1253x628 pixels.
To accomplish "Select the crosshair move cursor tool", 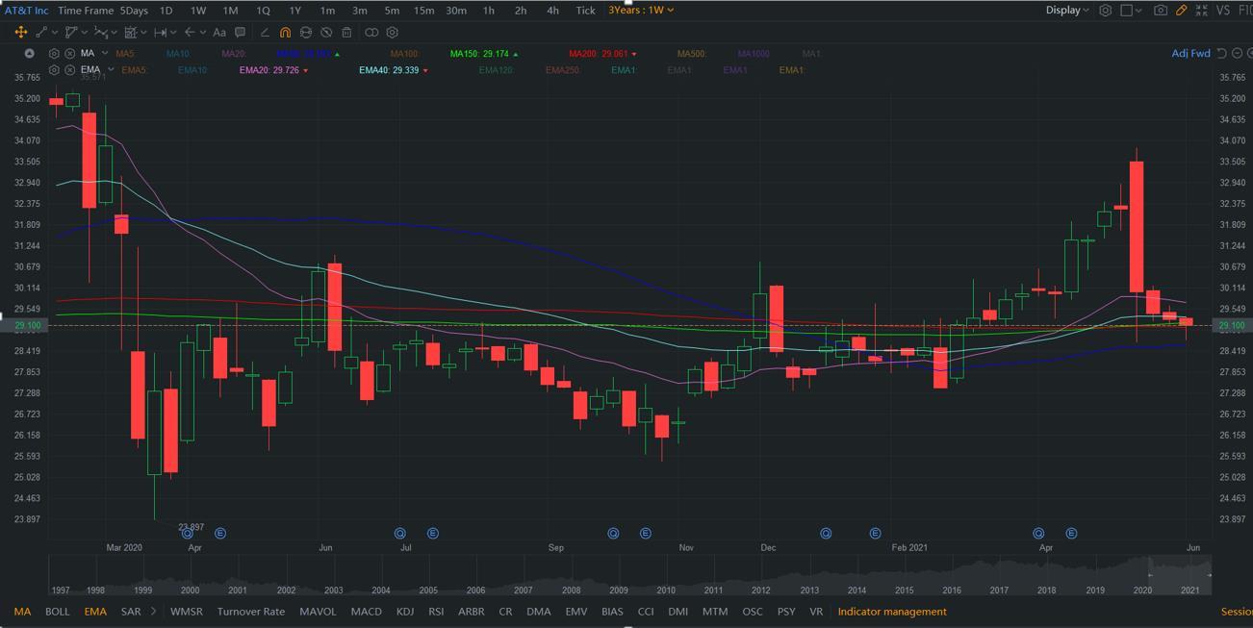I will tap(20, 32).
